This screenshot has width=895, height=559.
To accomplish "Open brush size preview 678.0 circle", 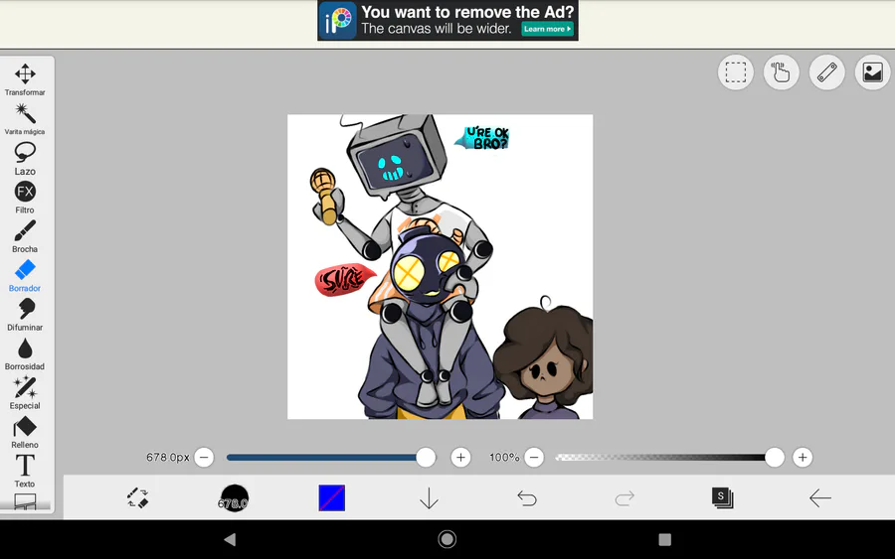I will 234,498.
